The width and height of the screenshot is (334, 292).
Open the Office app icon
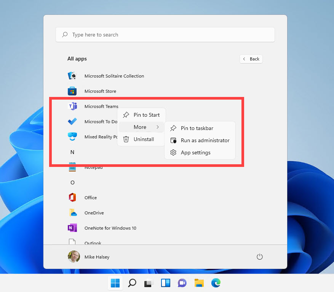click(72, 198)
